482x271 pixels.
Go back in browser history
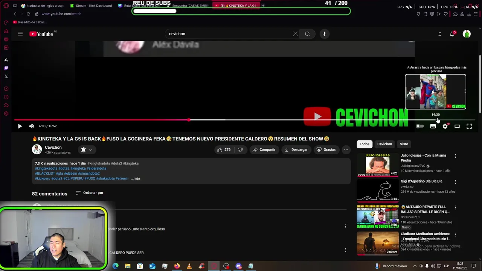pyautogui.click(x=15, y=14)
